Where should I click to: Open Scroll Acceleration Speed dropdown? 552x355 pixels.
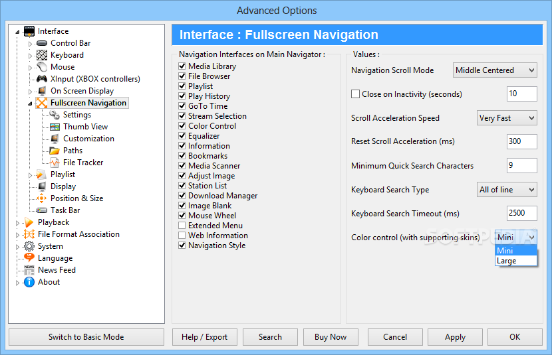point(507,118)
